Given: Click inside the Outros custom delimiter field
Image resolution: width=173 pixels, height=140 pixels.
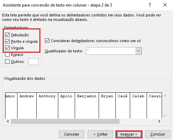Looking at the screenshot, I should point(34,62).
